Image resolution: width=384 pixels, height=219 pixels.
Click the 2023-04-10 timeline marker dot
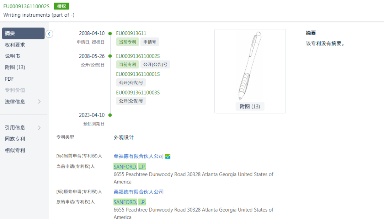tap(110, 115)
